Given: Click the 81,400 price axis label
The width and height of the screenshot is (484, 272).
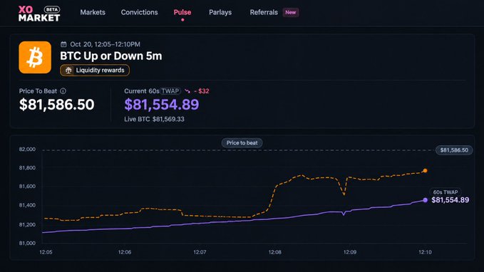Looking at the screenshot, I should tap(27, 205).
